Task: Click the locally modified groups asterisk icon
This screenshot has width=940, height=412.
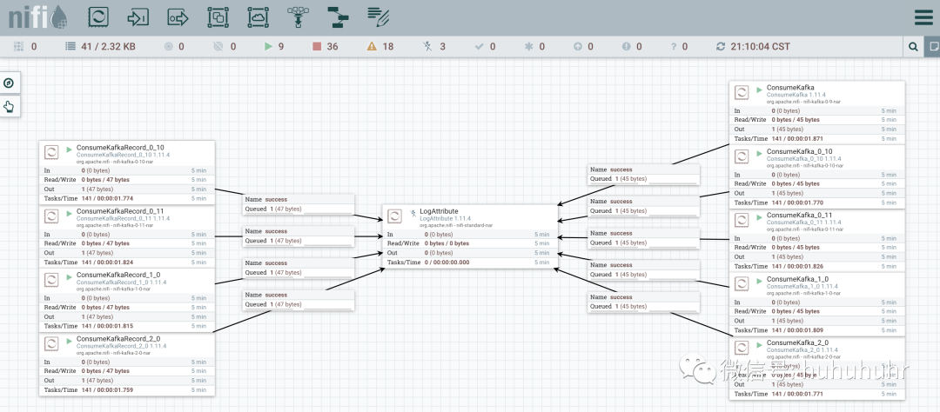Action: point(529,46)
